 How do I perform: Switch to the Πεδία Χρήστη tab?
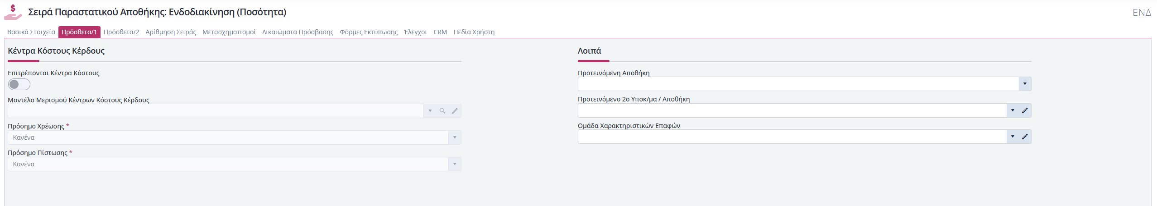(x=474, y=32)
